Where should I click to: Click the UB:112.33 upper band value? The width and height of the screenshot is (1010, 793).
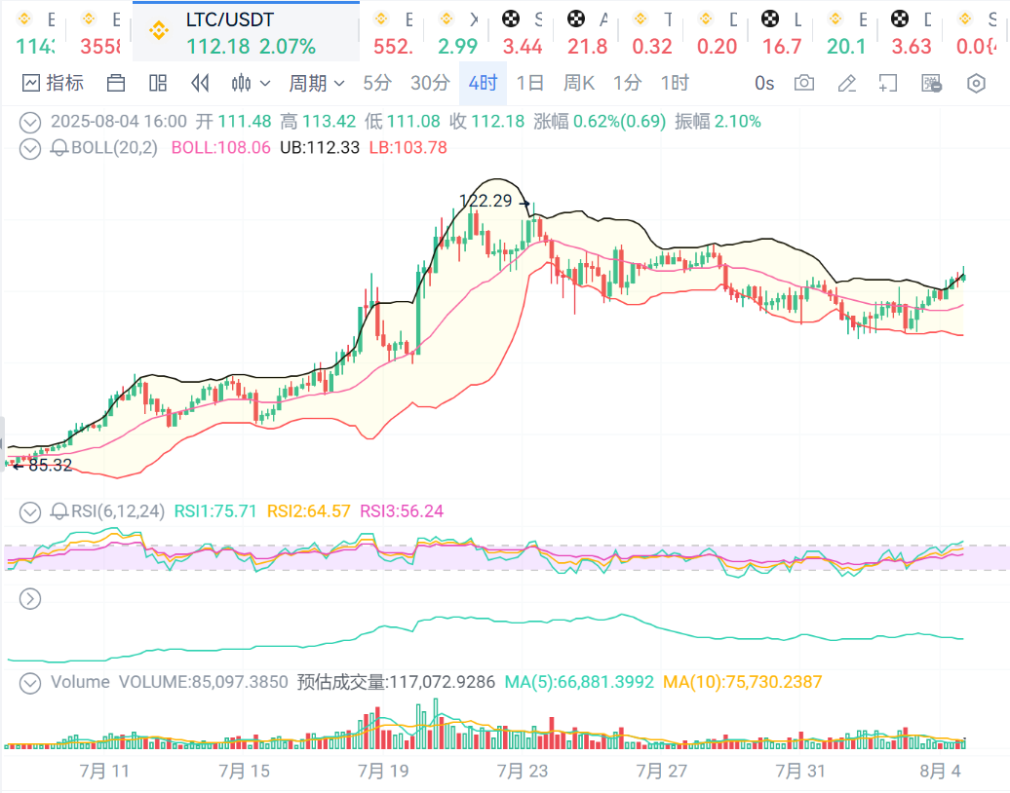(320, 148)
